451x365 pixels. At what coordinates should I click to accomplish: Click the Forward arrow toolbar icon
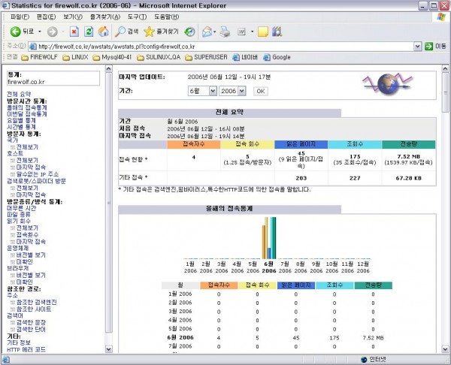[52, 32]
